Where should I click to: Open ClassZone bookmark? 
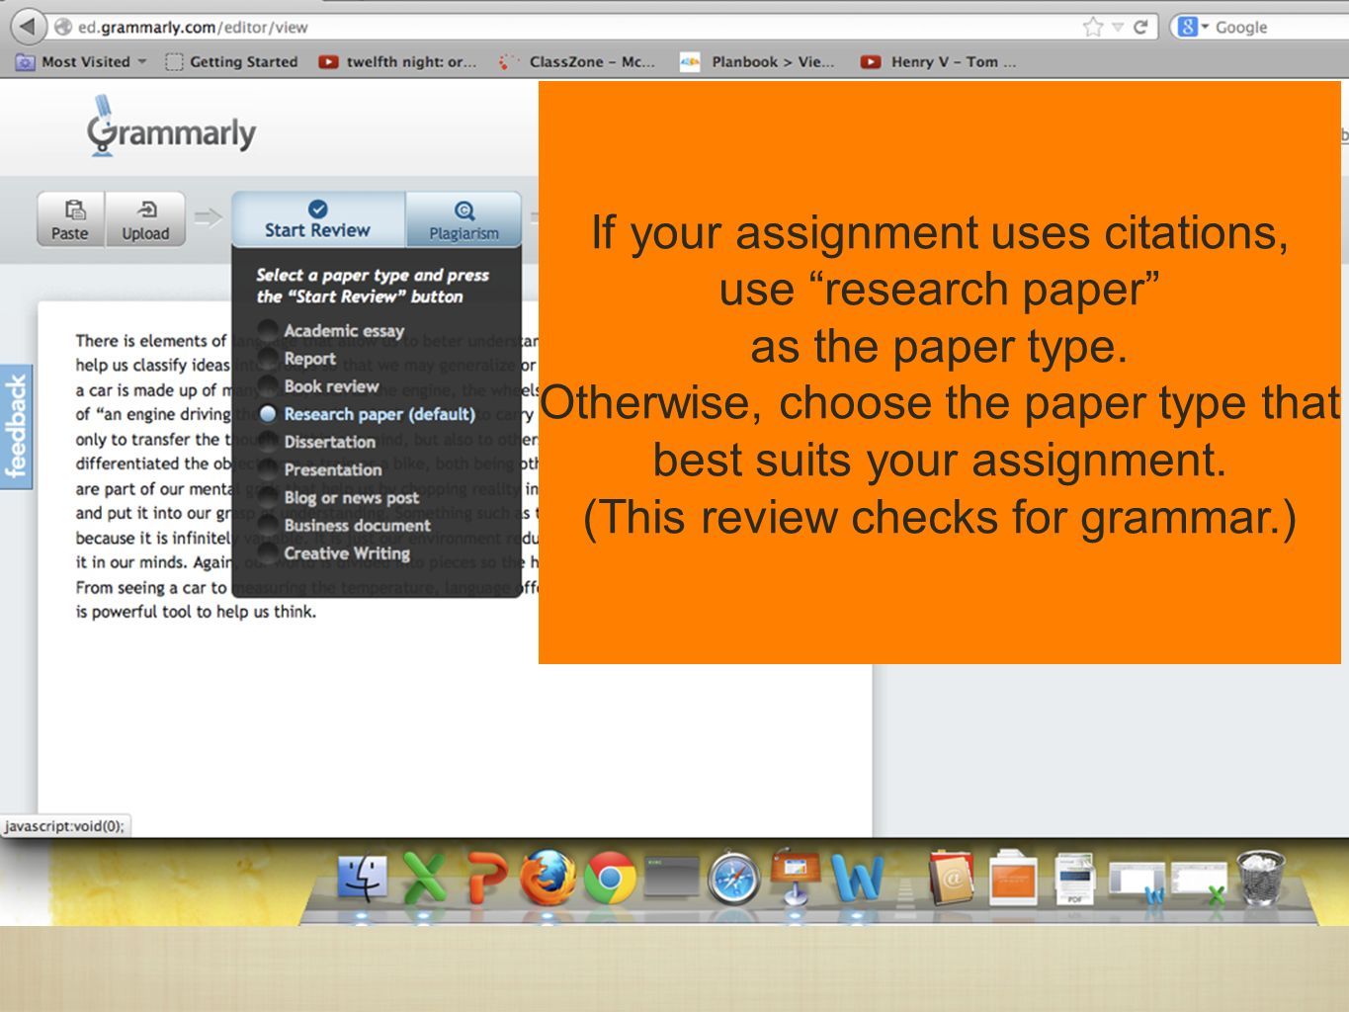coord(577,61)
